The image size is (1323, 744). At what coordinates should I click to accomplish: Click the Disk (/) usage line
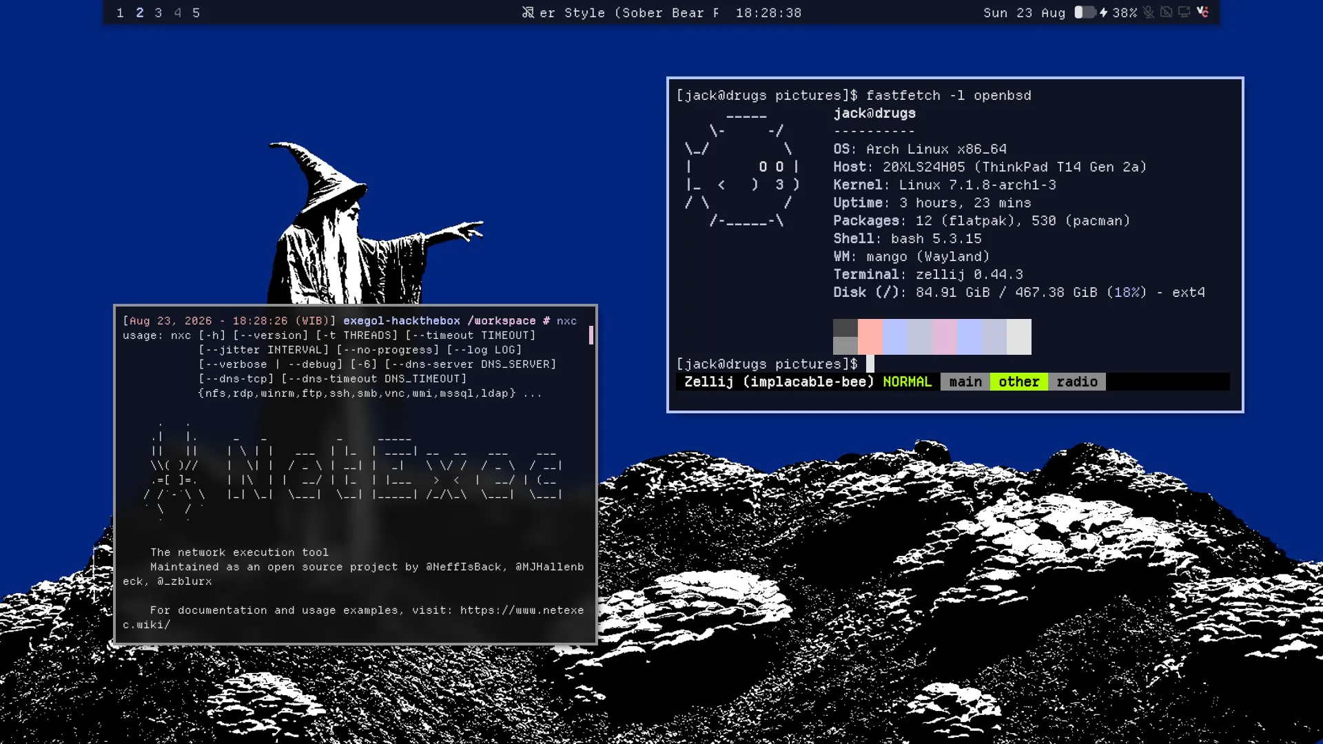(1019, 292)
